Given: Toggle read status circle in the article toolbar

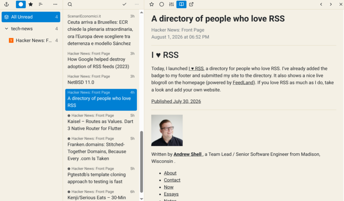Looking at the screenshot, I should click(x=162, y=4).
